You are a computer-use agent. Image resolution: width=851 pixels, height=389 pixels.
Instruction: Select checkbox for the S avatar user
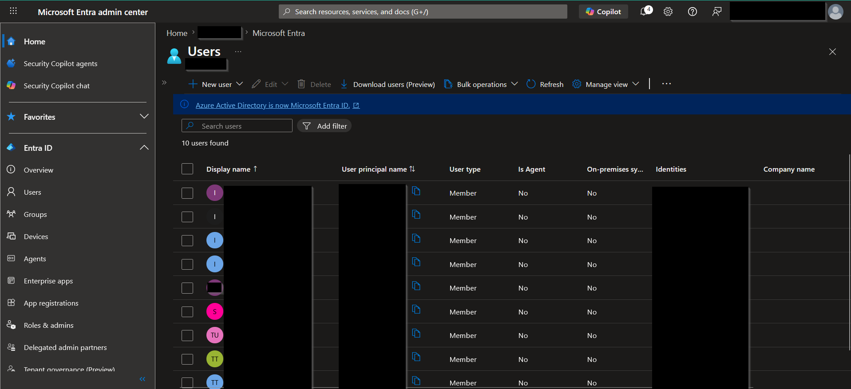[187, 312]
